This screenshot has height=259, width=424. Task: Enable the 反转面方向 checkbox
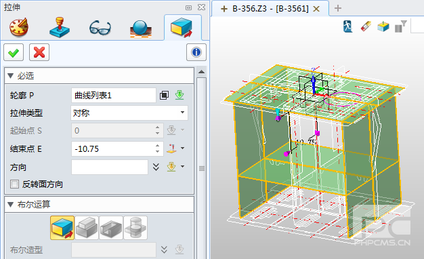(14, 184)
